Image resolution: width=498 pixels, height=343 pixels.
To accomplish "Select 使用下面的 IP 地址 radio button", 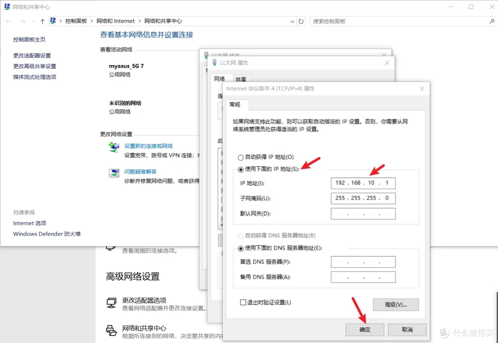I will [241, 169].
